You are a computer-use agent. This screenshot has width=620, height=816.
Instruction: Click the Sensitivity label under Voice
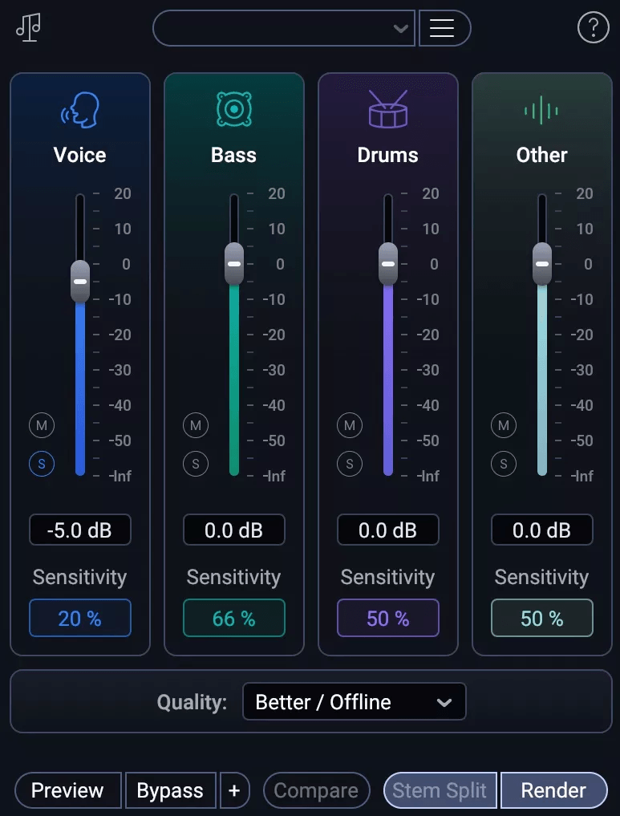click(x=80, y=577)
